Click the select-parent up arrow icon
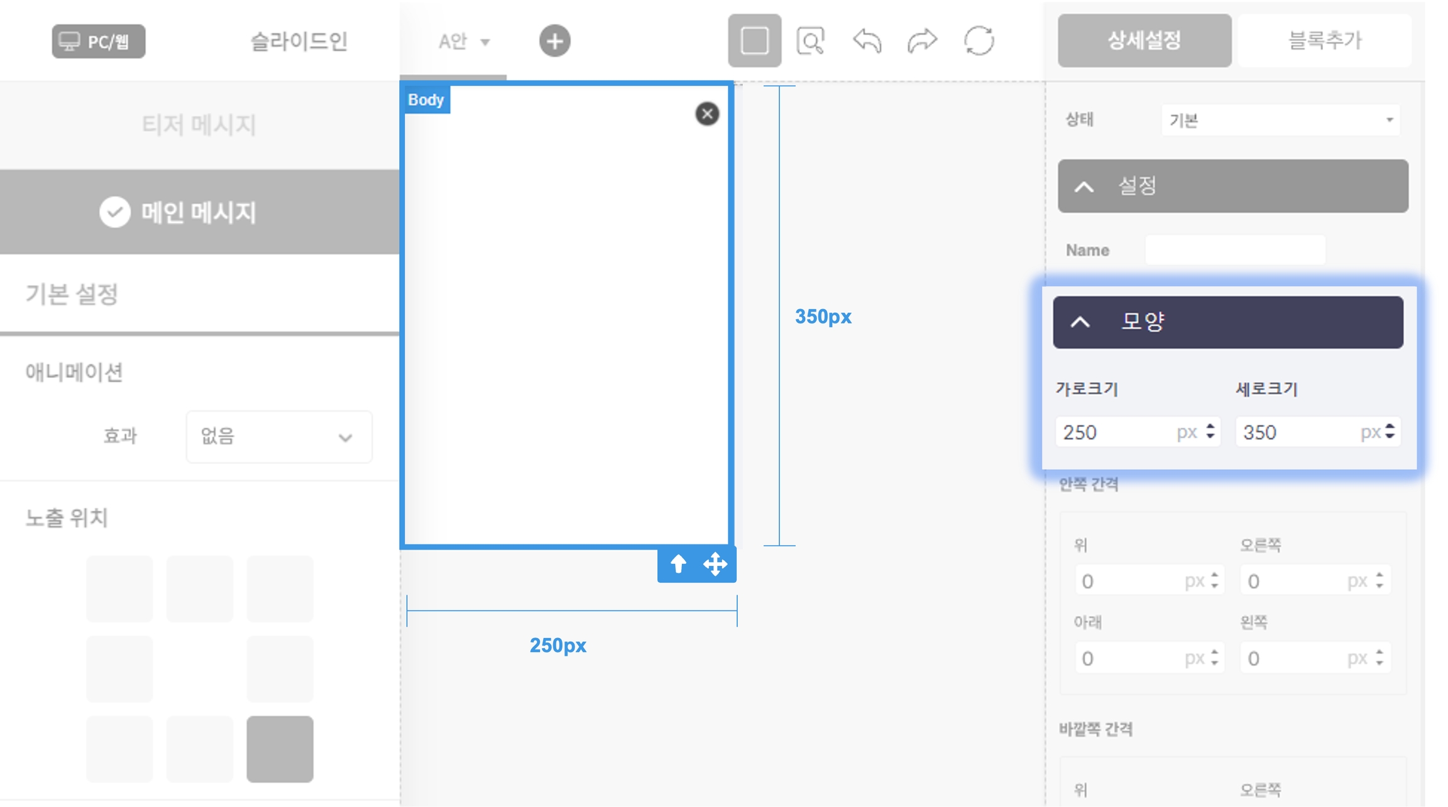 [678, 564]
